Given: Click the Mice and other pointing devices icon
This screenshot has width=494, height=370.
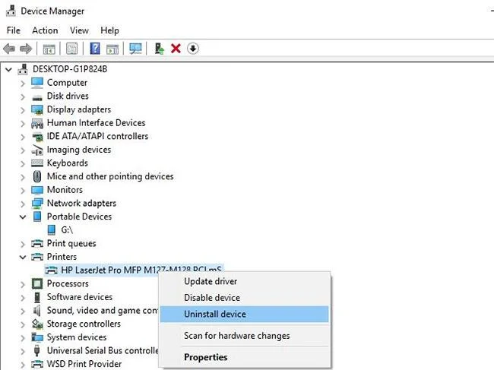Looking at the screenshot, I should point(37,176).
